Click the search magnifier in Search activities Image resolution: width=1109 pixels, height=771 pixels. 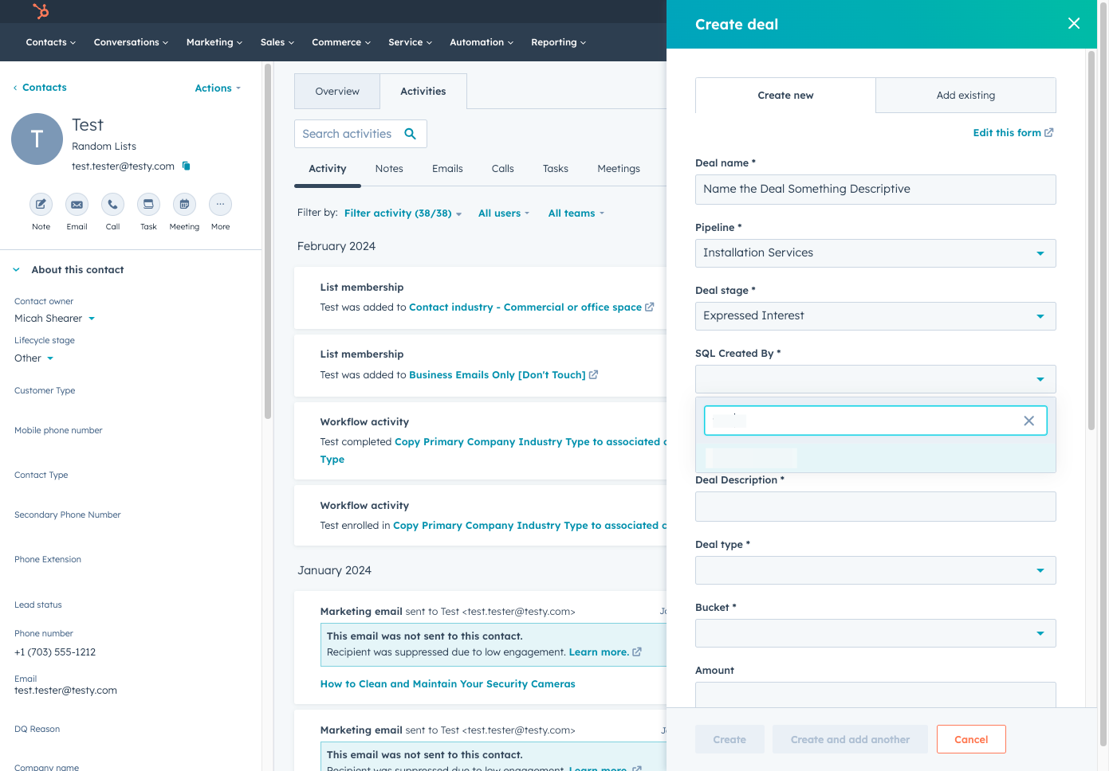(410, 134)
